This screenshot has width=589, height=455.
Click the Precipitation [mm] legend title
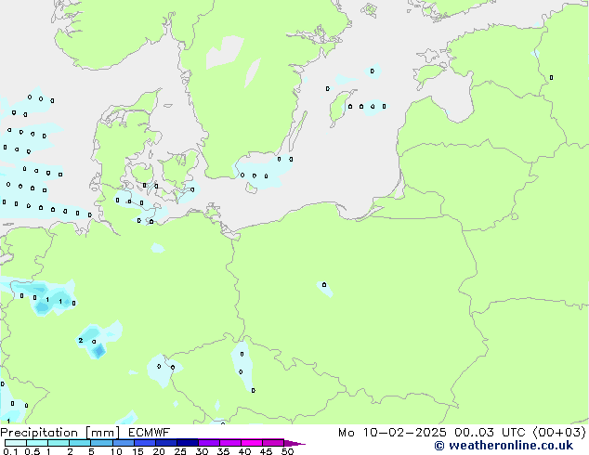pyautogui.click(x=59, y=433)
